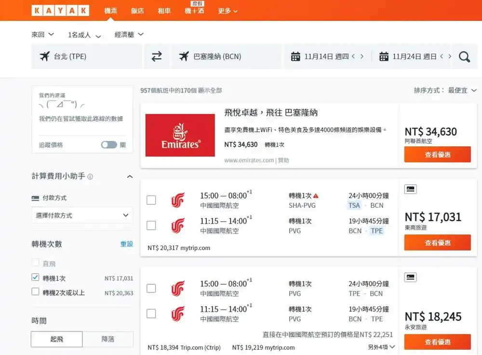Screen dimensions: 482x355
Task: Click the 11月24日 週日 return date
Action: pyautogui.click(x=415, y=56)
